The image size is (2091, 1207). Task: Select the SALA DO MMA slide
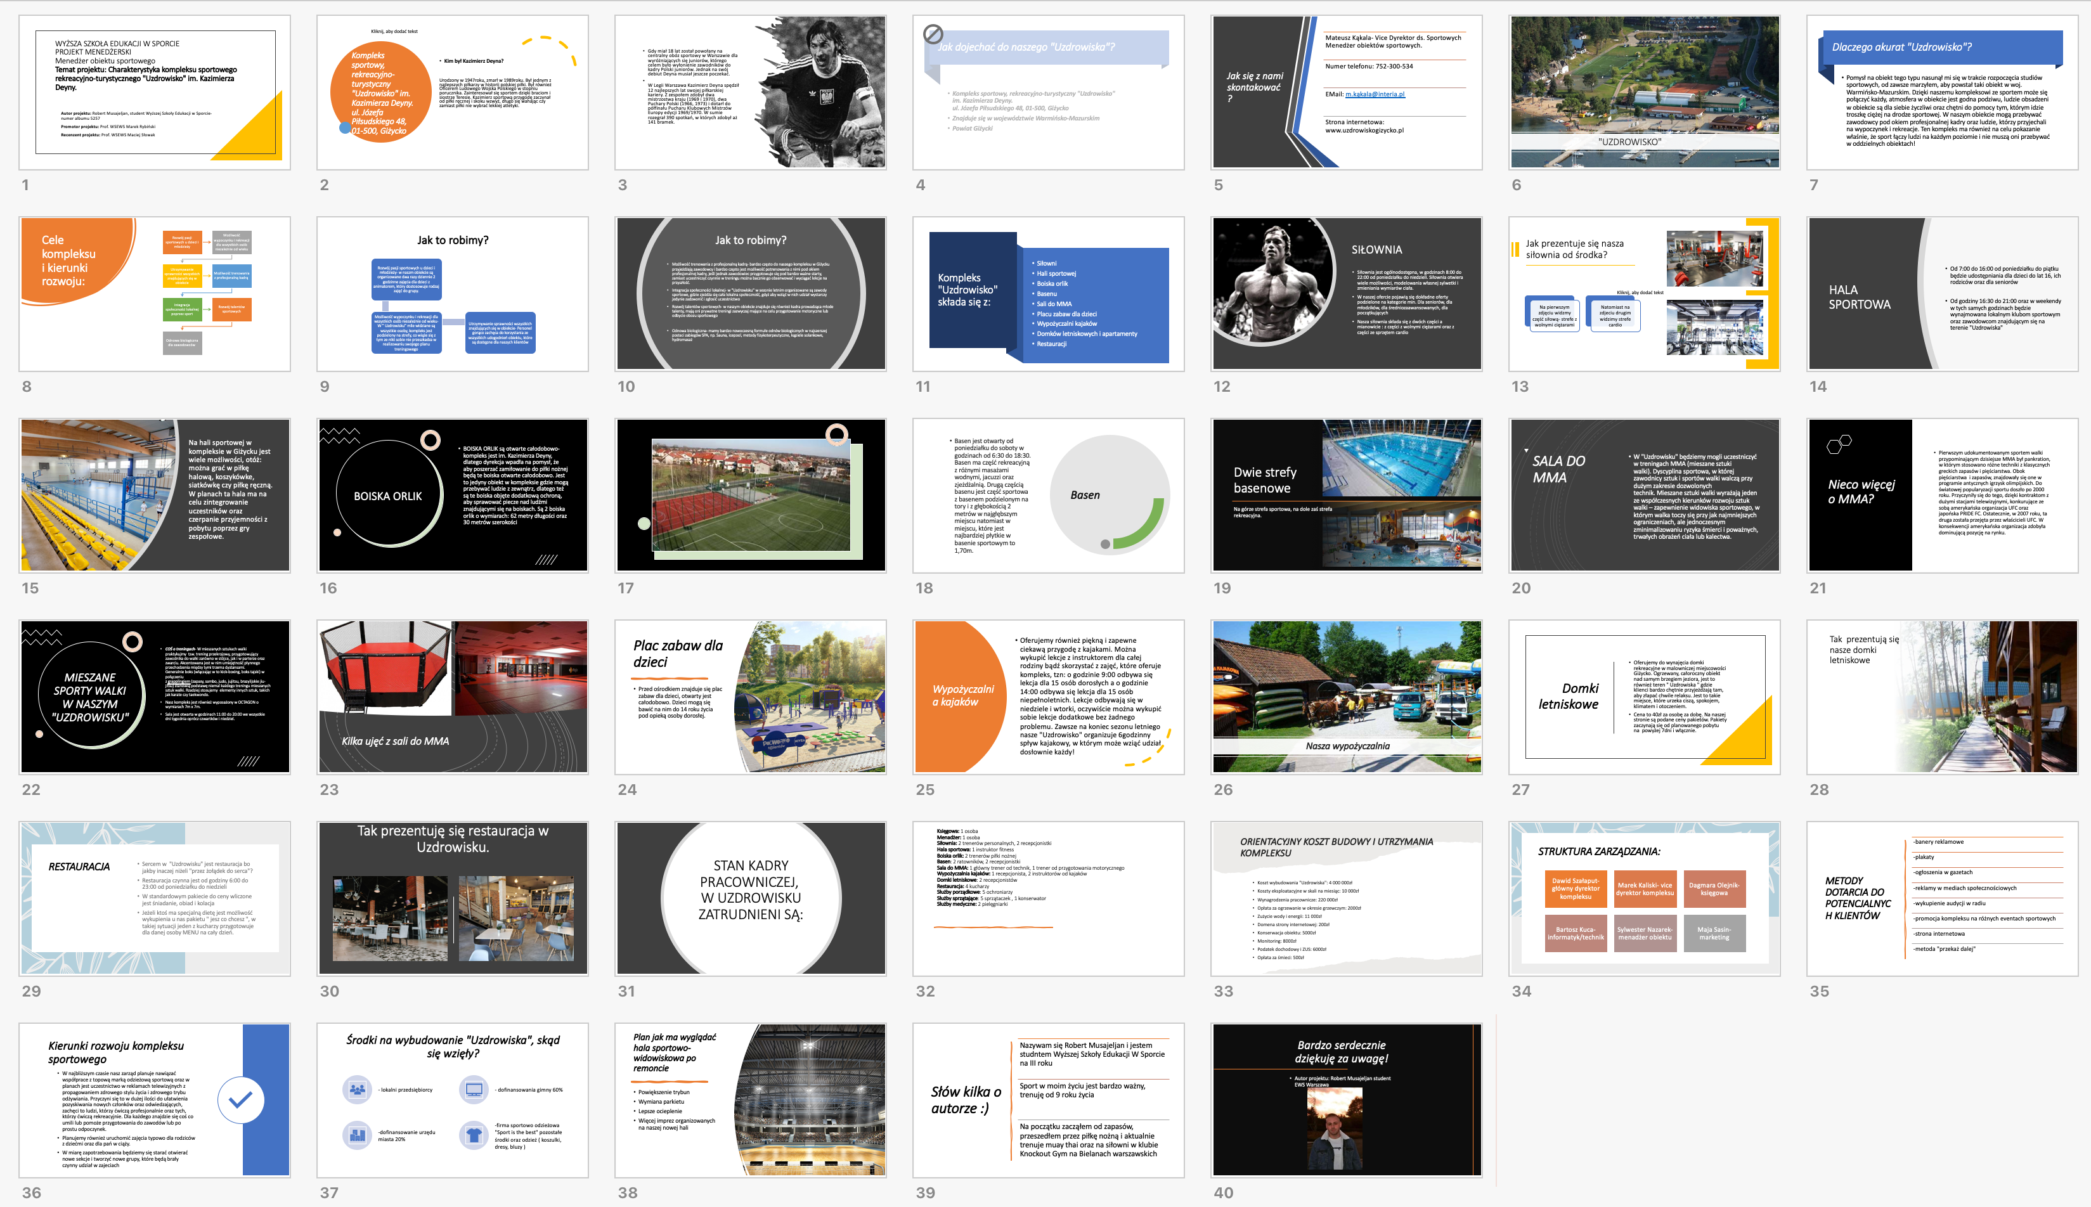point(1644,495)
